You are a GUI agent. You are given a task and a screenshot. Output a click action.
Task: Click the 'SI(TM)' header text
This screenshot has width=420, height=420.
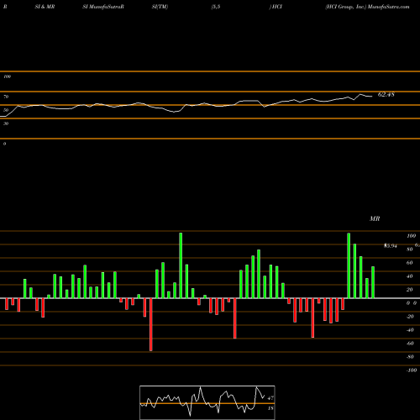160,7
